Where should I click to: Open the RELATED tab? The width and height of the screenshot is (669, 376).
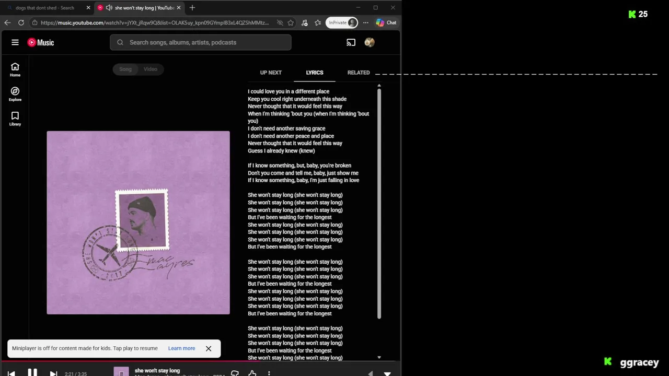tap(359, 73)
